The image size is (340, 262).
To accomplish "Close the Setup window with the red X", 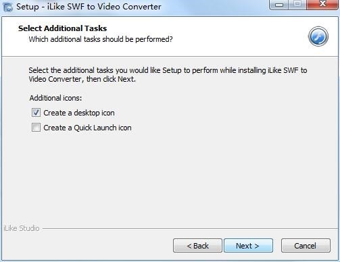I will coord(322,4).
